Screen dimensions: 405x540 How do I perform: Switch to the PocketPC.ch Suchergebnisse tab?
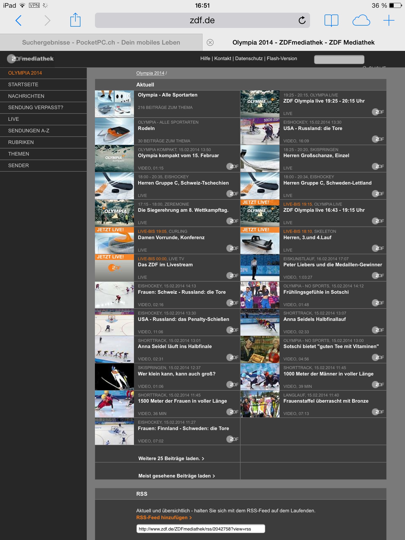coord(101,42)
